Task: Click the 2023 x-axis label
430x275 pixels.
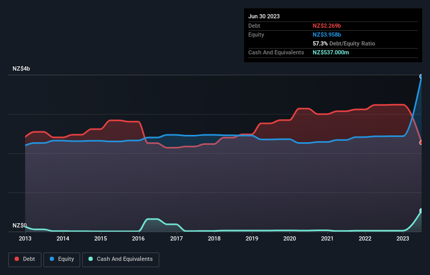Action: point(403,238)
